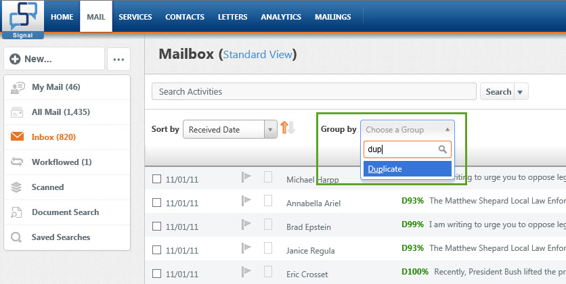Click the D100% duplicate score

pyautogui.click(x=415, y=272)
